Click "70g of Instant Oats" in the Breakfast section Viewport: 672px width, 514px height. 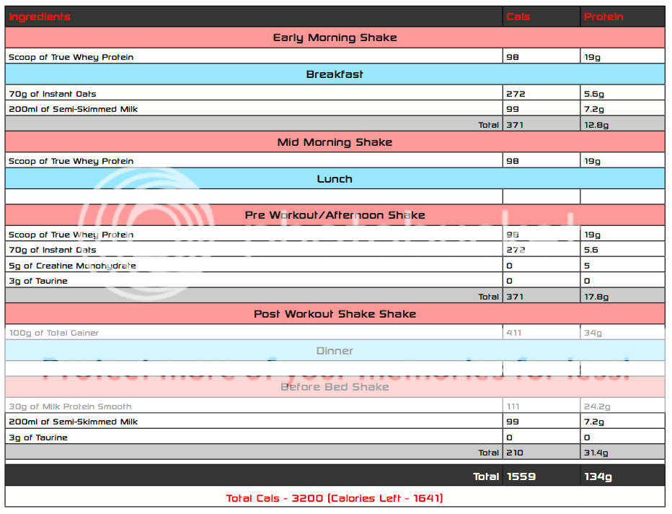click(53, 94)
